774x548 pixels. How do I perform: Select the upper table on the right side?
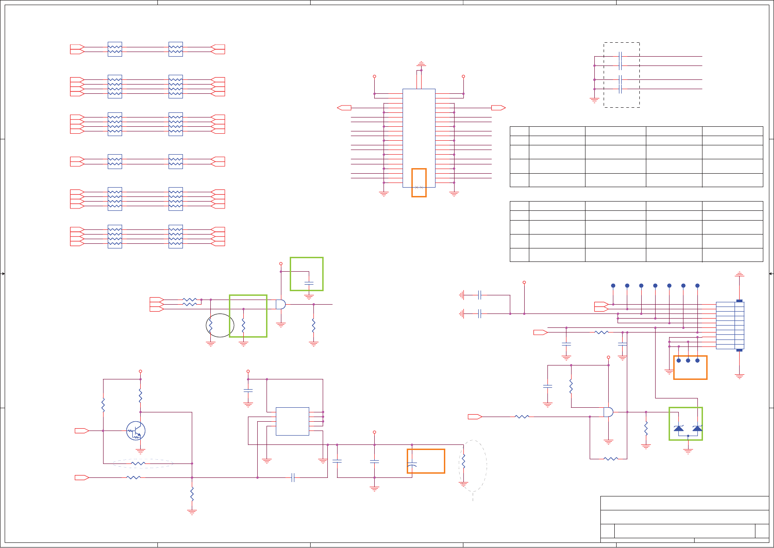click(x=636, y=157)
